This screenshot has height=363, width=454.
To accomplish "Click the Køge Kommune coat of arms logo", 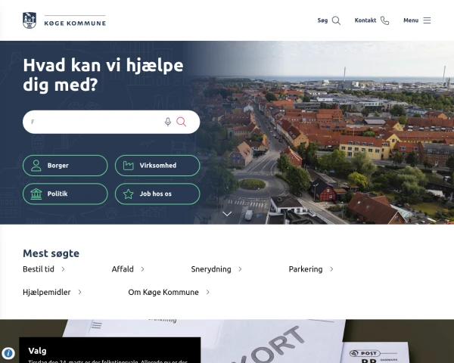I will click(x=30, y=20).
